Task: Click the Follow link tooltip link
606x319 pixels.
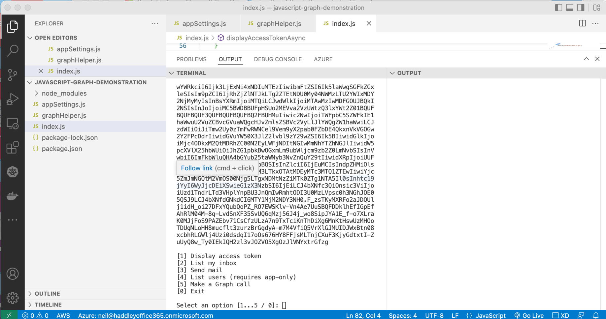Action: click(x=197, y=168)
